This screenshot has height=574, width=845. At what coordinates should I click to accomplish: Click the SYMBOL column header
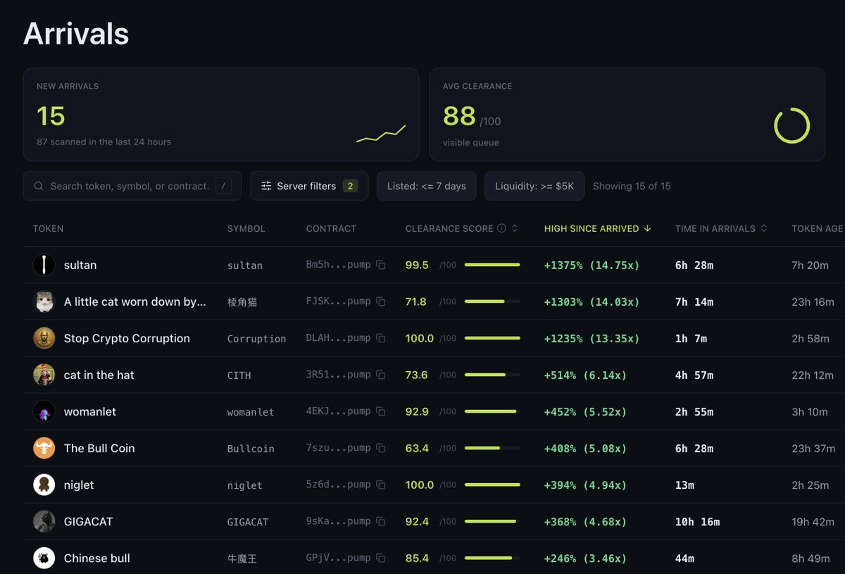pyautogui.click(x=246, y=228)
